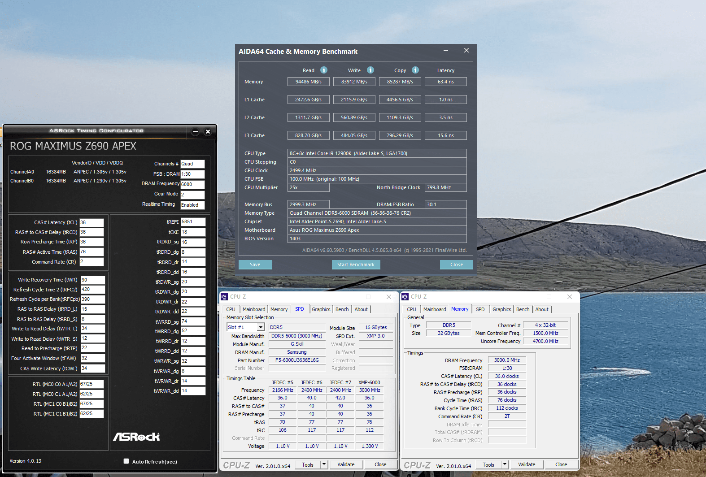This screenshot has width=706, height=477.
Task: Open SPD tab in right CPU-Z
Action: tap(480, 309)
